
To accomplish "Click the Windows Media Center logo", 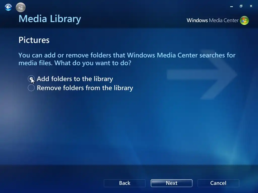I will tap(218, 20).
